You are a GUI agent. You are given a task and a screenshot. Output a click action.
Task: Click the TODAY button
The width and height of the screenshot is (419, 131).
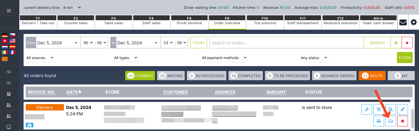pos(198,43)
